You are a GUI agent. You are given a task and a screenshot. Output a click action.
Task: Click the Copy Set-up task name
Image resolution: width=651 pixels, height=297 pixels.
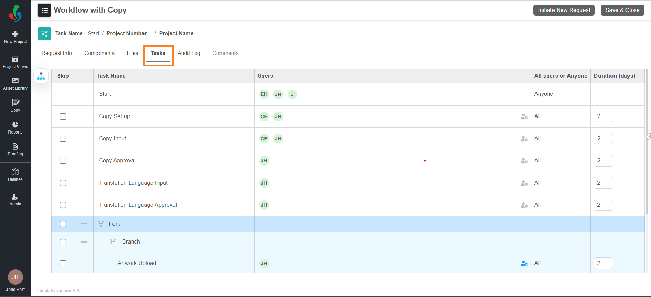pos(115,116)
